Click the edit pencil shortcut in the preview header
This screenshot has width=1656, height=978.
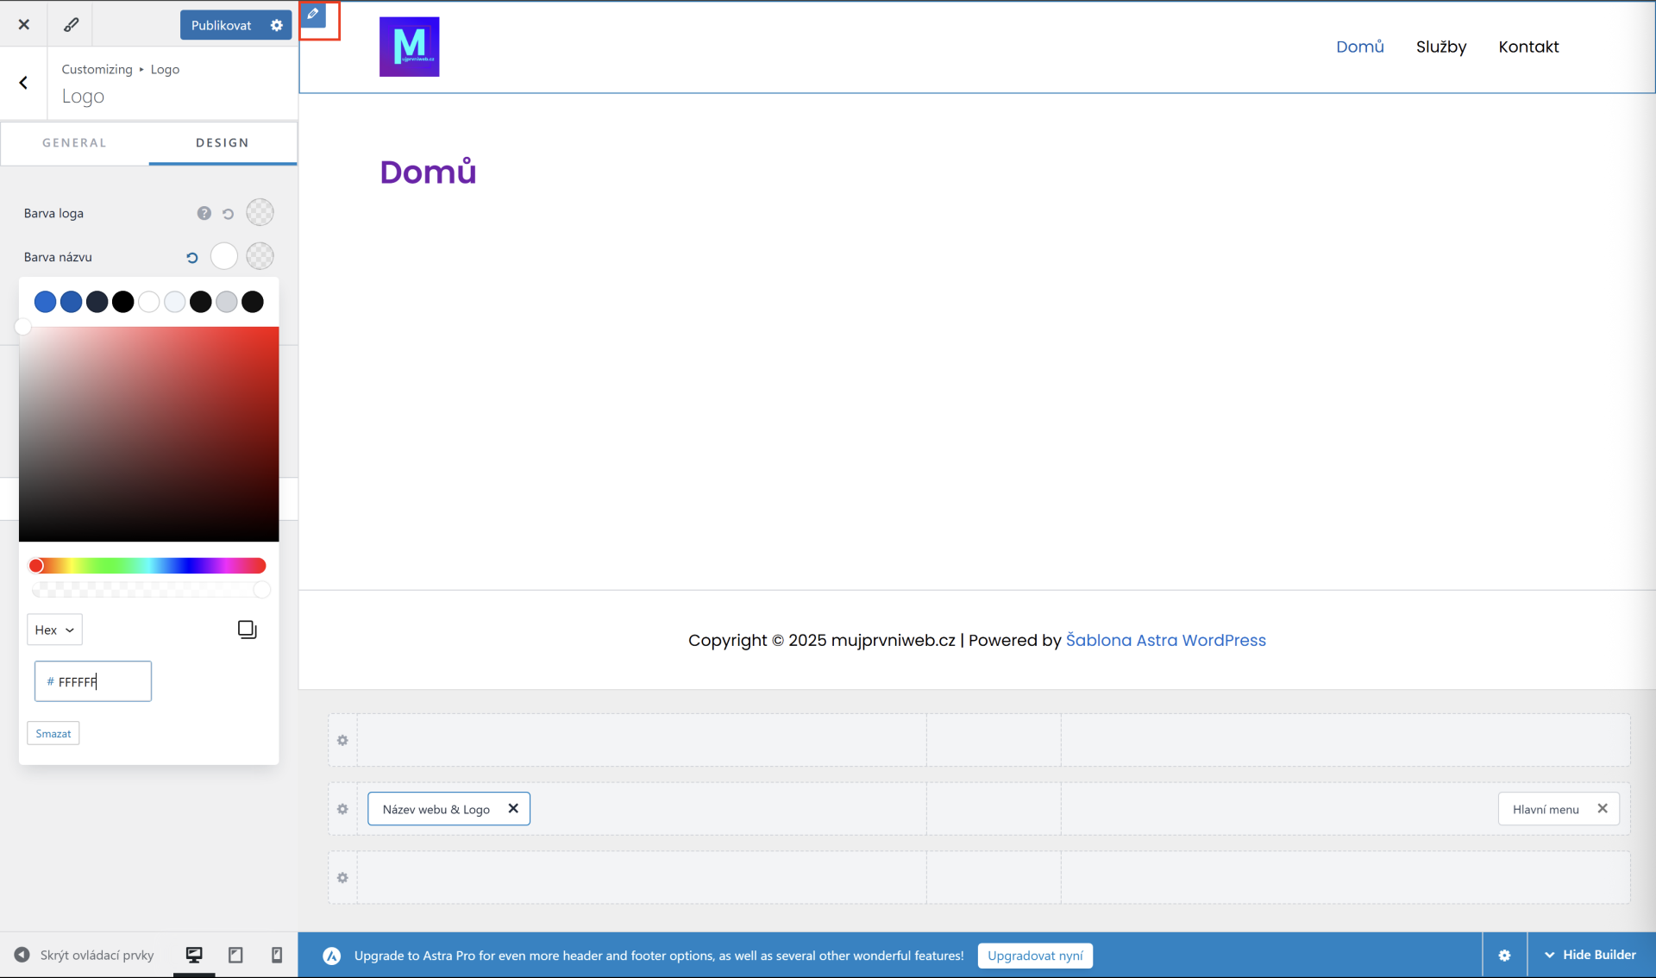[x=313, y=15]
